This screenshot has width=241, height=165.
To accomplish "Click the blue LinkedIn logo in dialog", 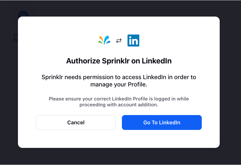I will tap(133, 40).
